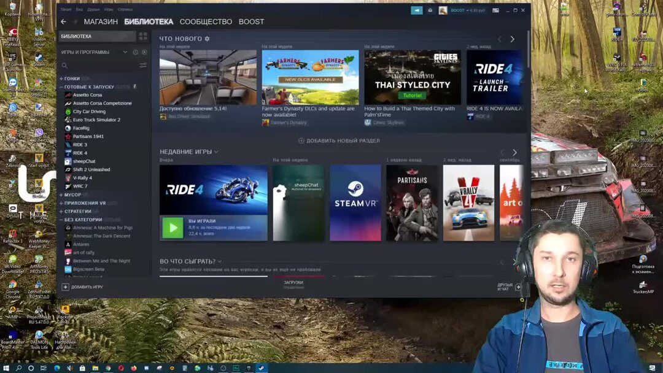Click the library search input field

103,66
